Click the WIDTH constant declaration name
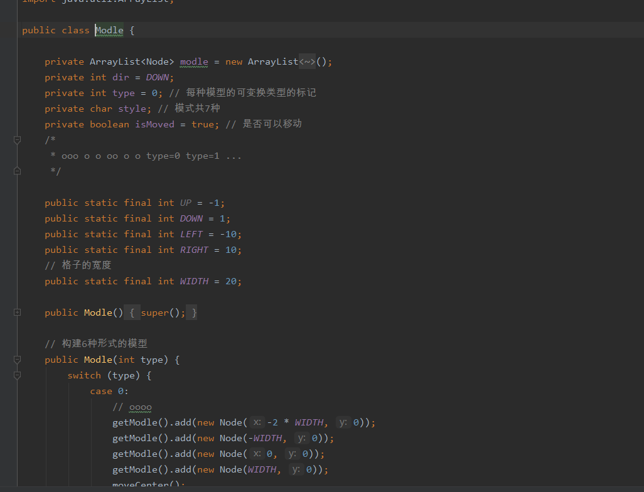This screenshot has width=644, height=492. [x=195, y=281]
